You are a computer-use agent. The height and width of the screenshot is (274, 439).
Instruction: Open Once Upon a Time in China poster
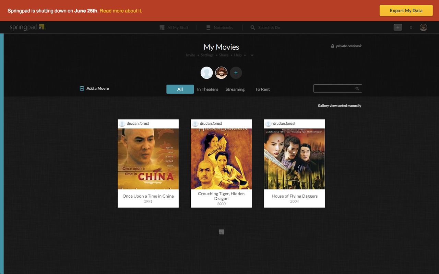point(148,159)
